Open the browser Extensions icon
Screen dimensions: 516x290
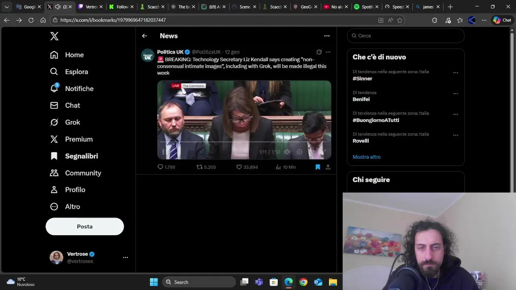point(435,20)
